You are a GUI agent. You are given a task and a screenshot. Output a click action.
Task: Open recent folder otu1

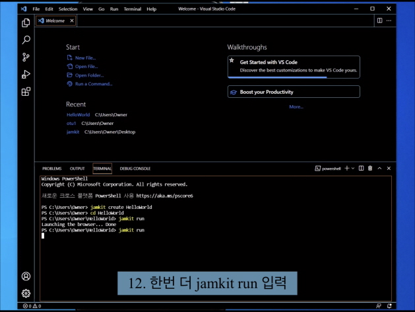point(71,123)
